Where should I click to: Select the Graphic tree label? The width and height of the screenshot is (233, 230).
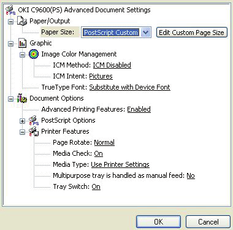click(40, 43)
